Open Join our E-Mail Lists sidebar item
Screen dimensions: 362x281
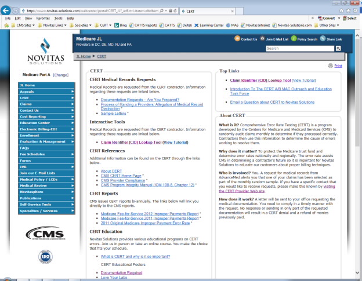point(46,173)
